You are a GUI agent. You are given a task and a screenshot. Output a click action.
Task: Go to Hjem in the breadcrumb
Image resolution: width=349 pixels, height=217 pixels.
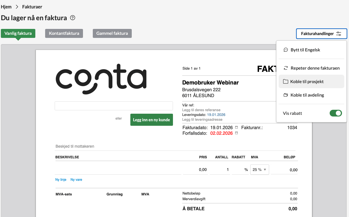pos(6,7)
